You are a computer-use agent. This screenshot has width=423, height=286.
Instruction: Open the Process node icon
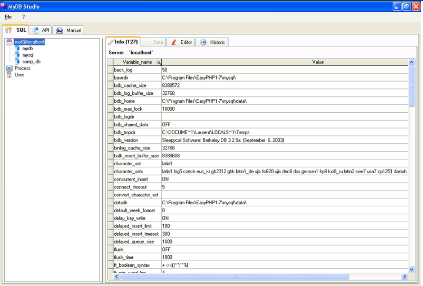[x=9, y=68]
